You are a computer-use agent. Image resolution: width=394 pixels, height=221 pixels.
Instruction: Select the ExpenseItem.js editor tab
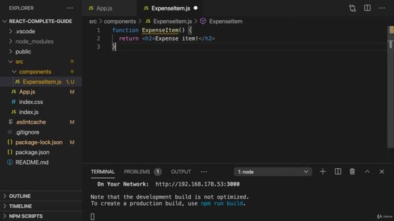[x=171, y=8]
